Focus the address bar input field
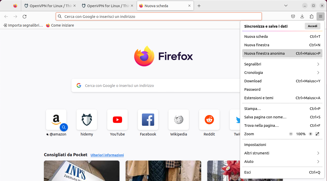The width and height of the screenshot is (327, 181). 159,16
